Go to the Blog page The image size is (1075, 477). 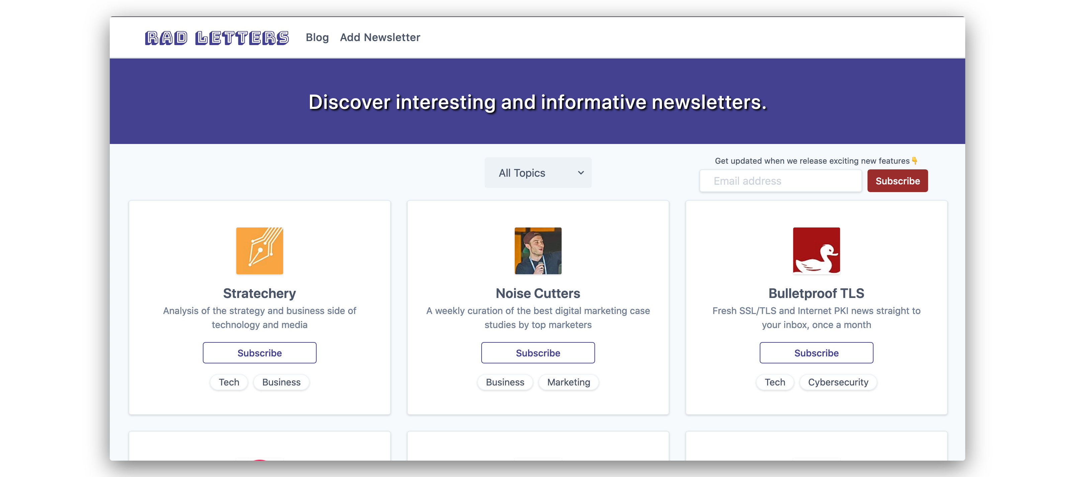[x=317, y=37]
